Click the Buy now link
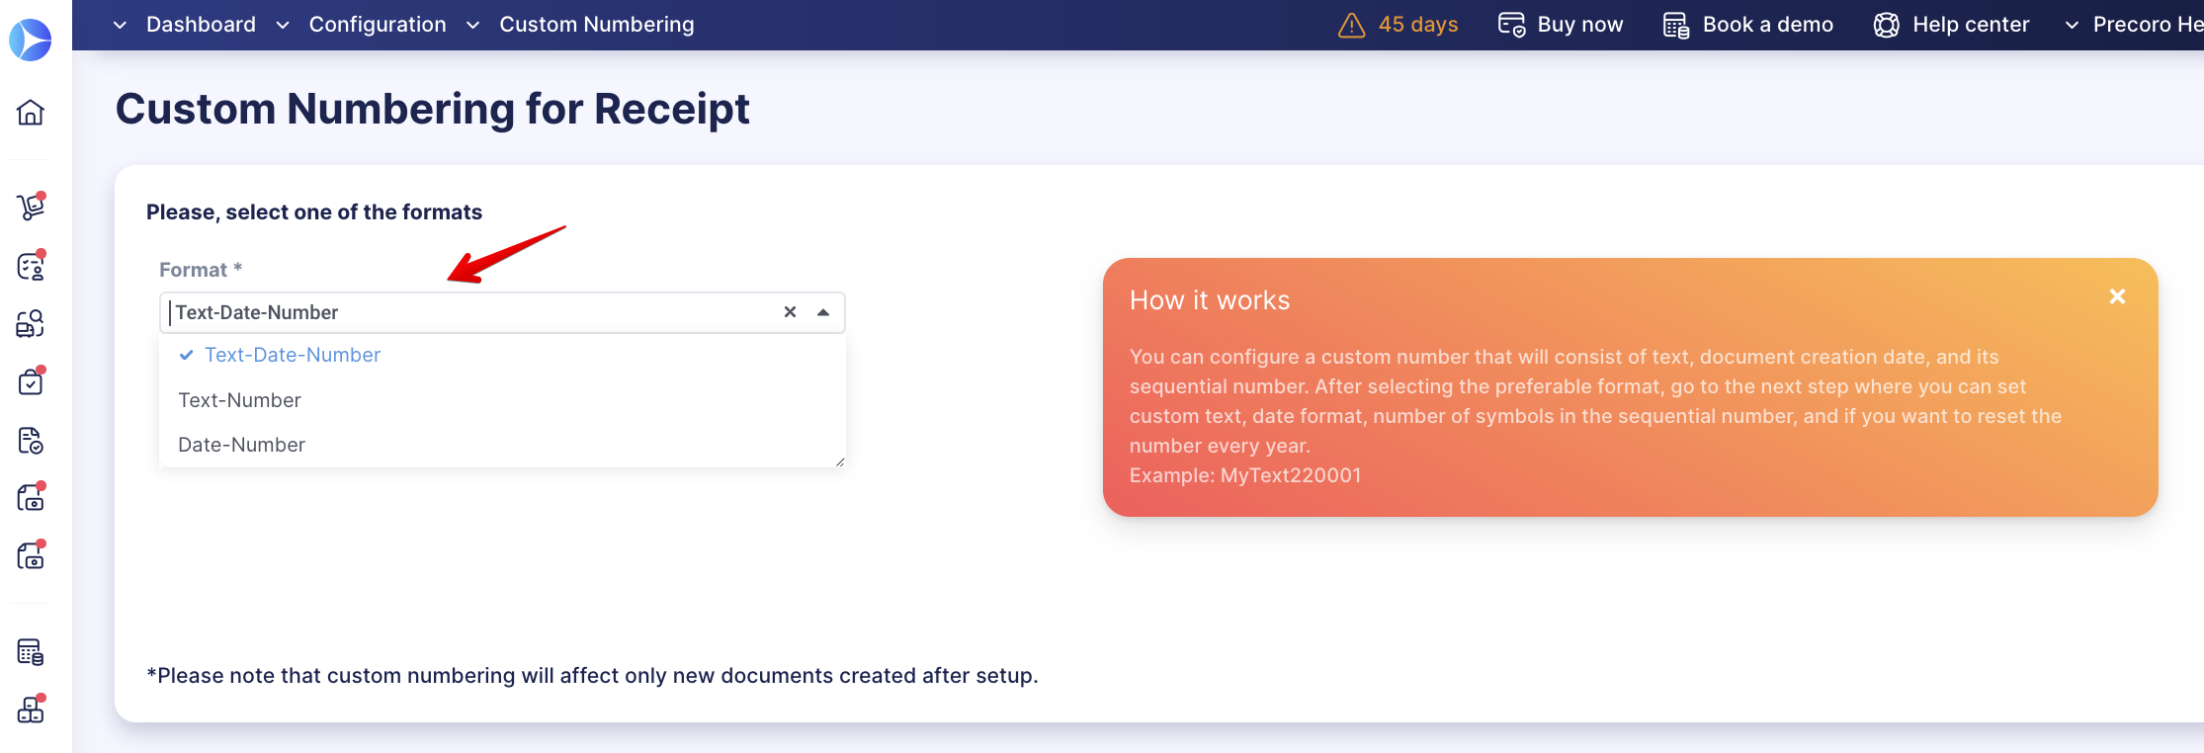The width and height of the screenshot is (2204, 753). [x=1580, y=25]
